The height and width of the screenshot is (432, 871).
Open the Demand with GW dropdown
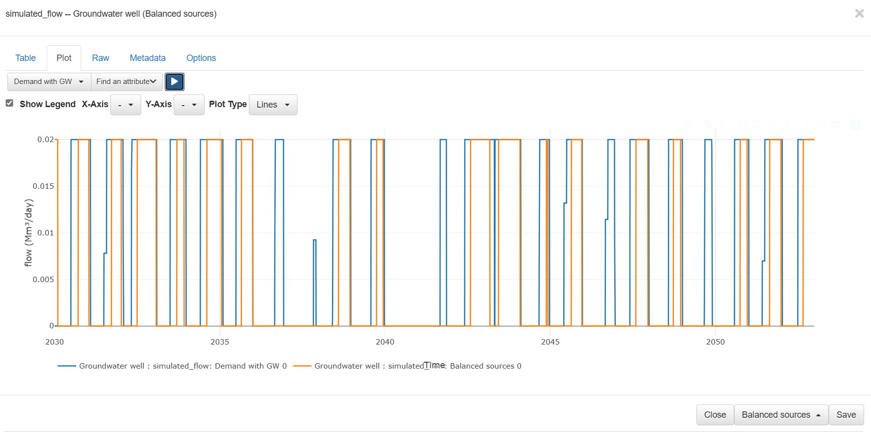(49, 82)
